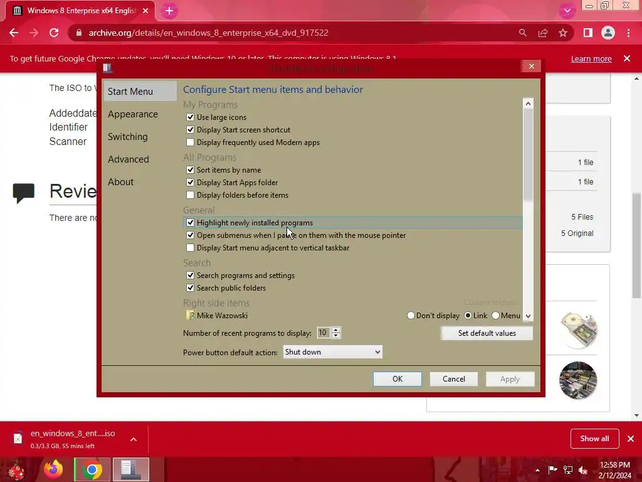Close the downloads bar

pos(631,439)
